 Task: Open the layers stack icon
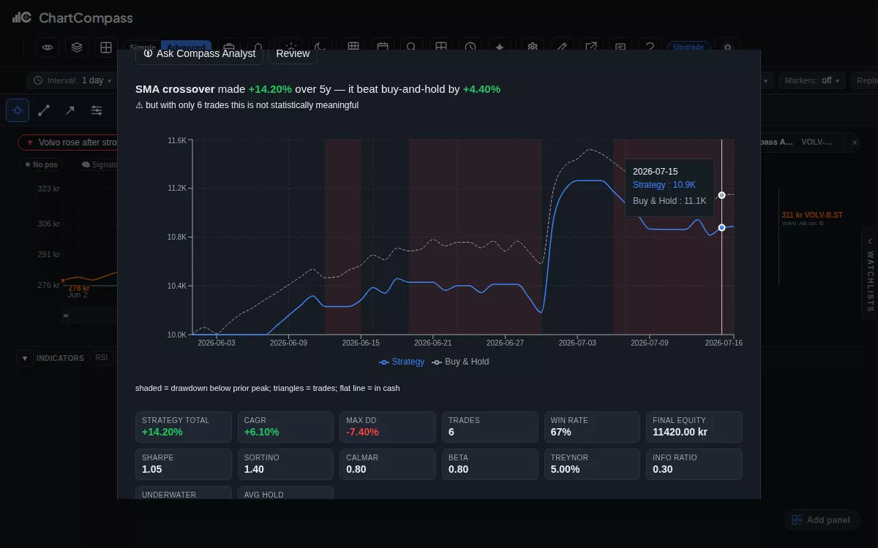point(77,47)
